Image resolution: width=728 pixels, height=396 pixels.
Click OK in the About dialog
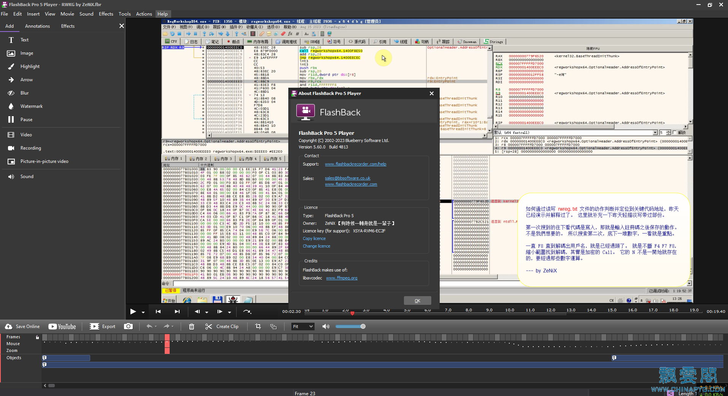point(417,301)
